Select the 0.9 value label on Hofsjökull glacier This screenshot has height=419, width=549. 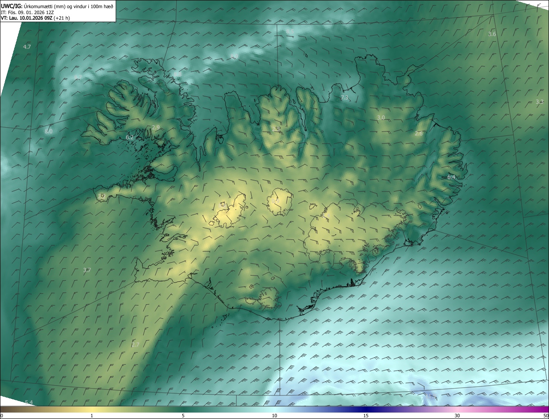coord(275,201)
